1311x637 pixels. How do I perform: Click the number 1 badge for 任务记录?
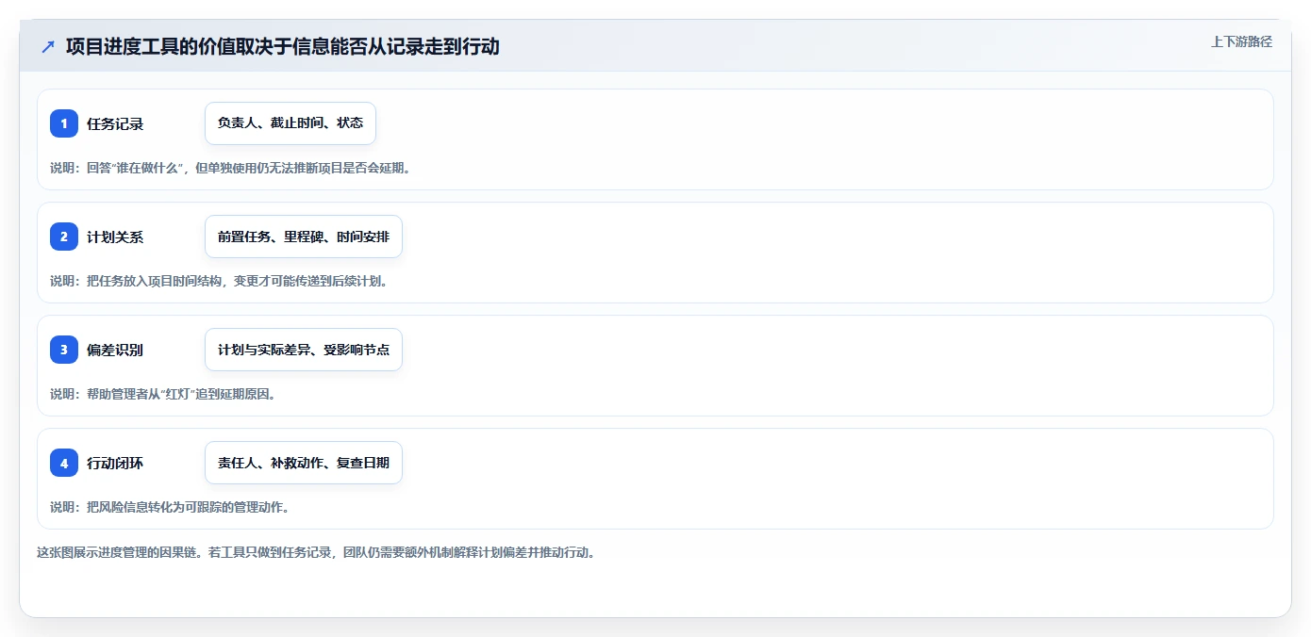pyautogui.click(x=64, y=123)
